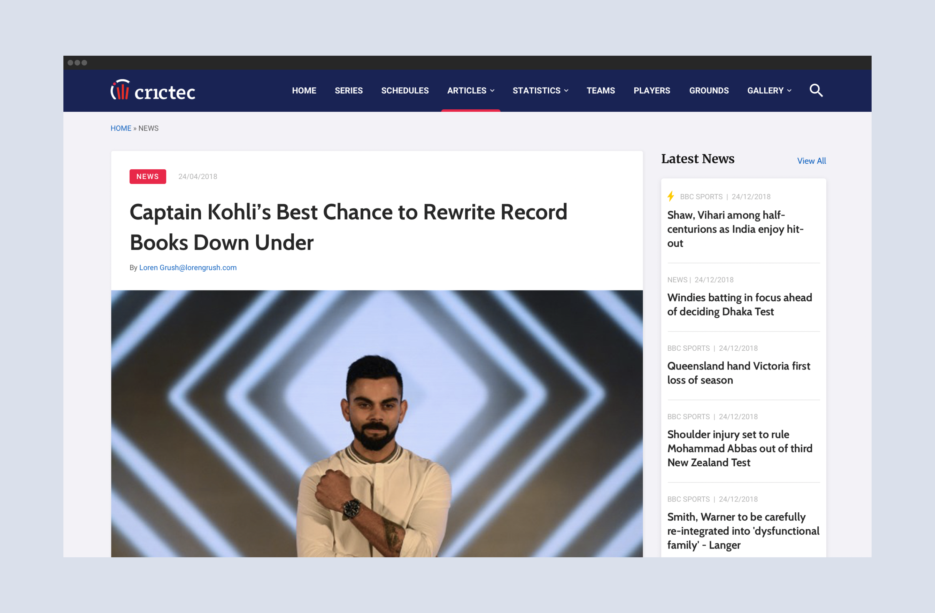
Task: Expand the Gallery dropdown chevron
Action: tap(789, 91)
